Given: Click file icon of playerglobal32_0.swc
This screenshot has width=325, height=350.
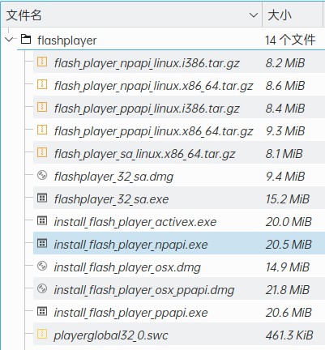Looking at the screenshot, I should coord(42,335).
